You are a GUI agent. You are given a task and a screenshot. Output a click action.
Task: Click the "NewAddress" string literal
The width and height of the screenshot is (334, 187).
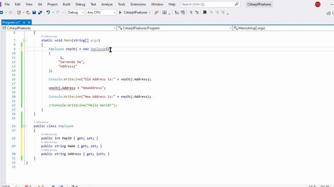pyautogui.click(x=92, y=88)
